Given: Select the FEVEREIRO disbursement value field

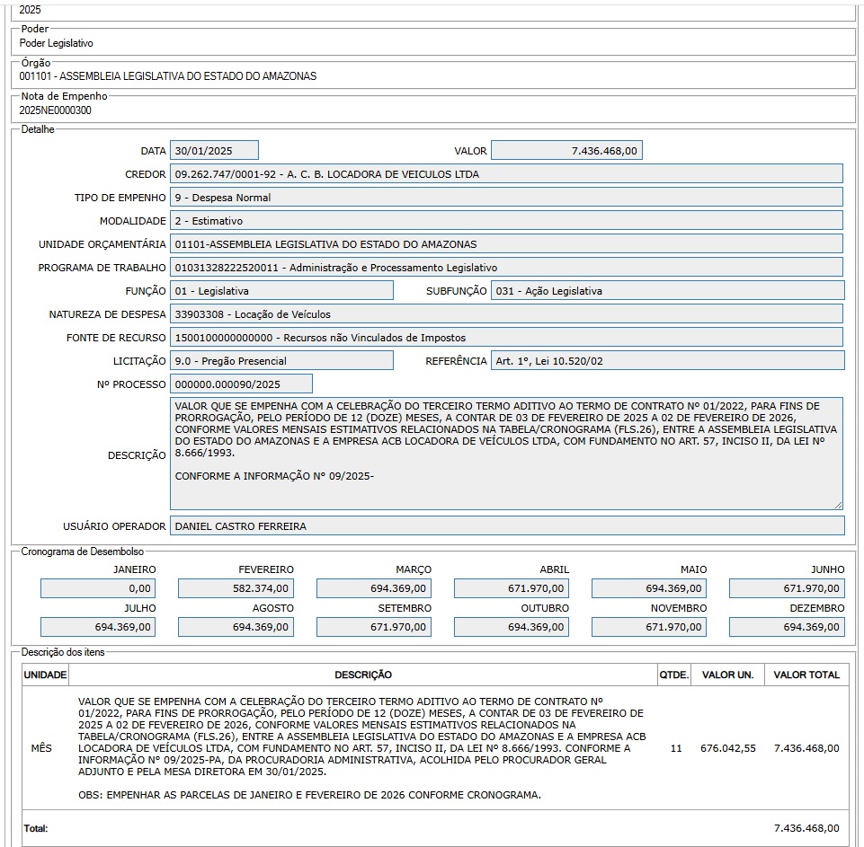Looking at the screenshot, I should coord(236,589).
